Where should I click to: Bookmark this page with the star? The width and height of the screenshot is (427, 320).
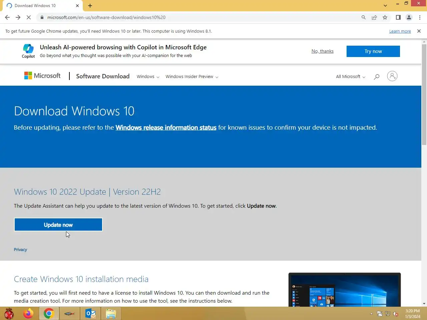click(385, 17)
